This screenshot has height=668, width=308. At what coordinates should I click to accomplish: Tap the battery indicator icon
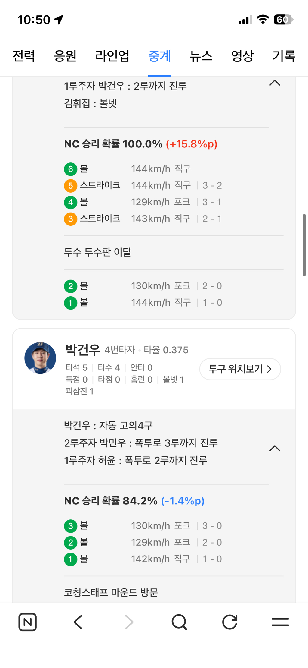pos(283,20)
